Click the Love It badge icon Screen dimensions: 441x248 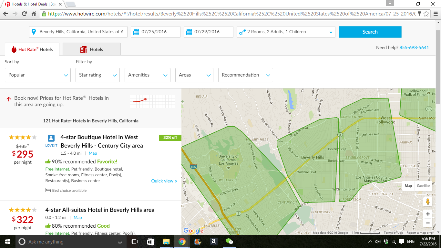(x=51, y=139)
